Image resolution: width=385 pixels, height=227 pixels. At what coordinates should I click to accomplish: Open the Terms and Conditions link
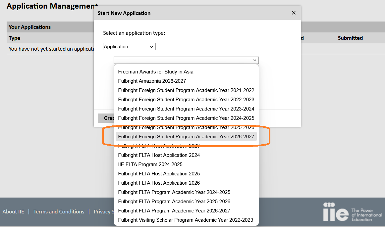click(x=59, y=212)
